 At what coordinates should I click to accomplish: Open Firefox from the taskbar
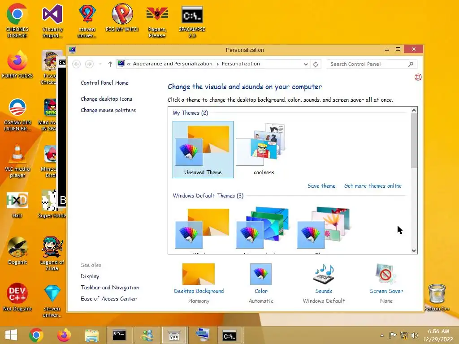(64, 335)
